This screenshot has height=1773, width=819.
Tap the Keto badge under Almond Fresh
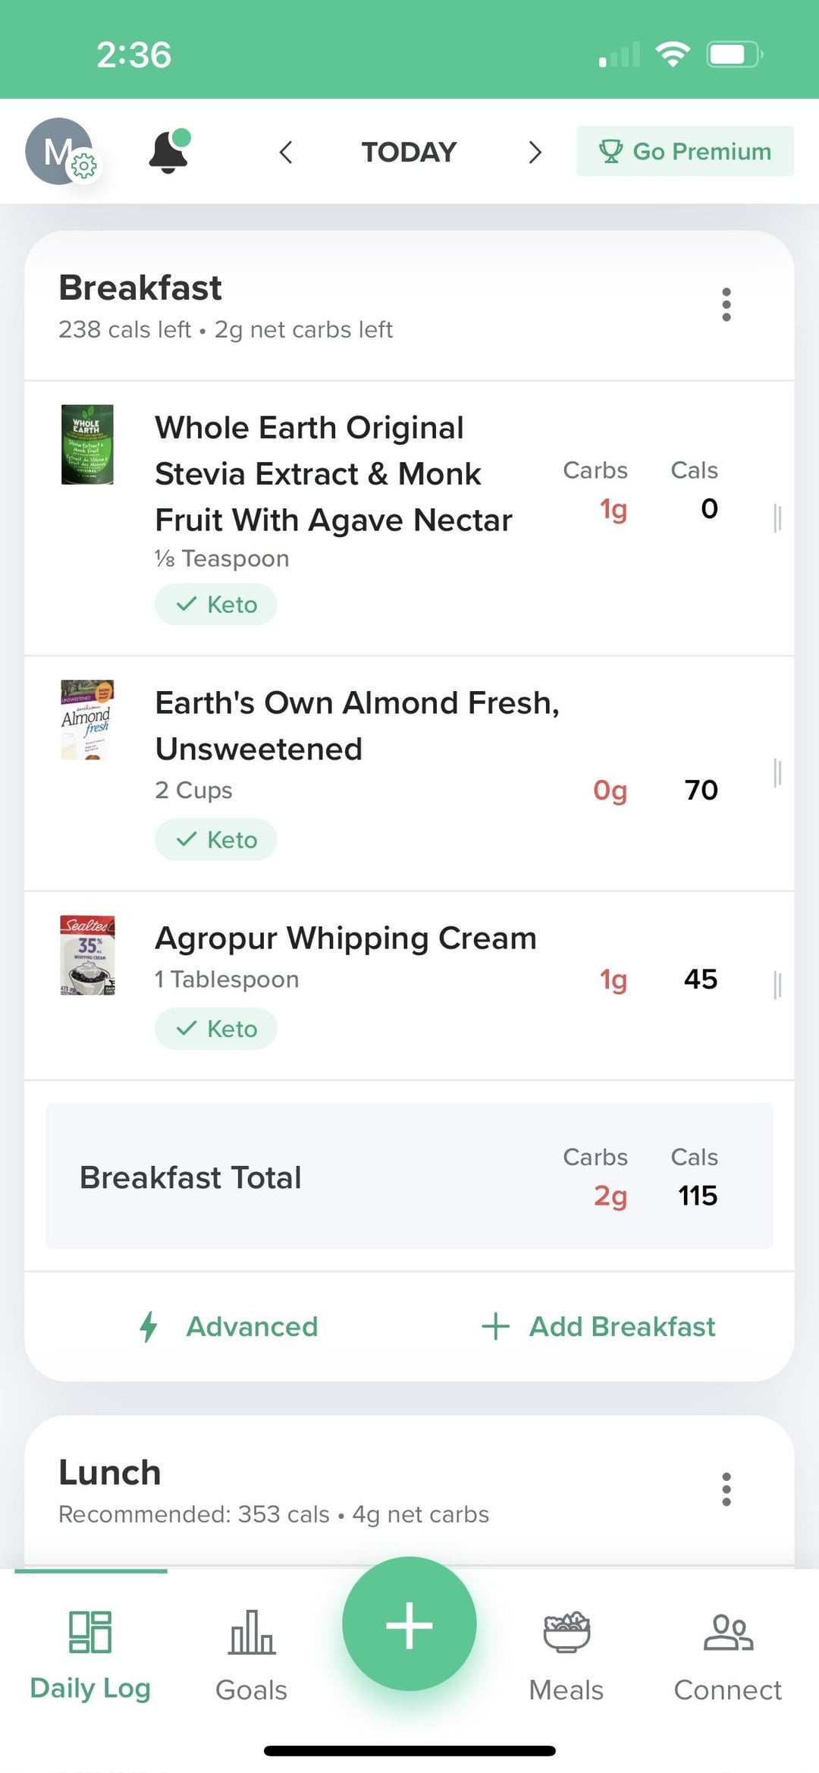point(216,840)
